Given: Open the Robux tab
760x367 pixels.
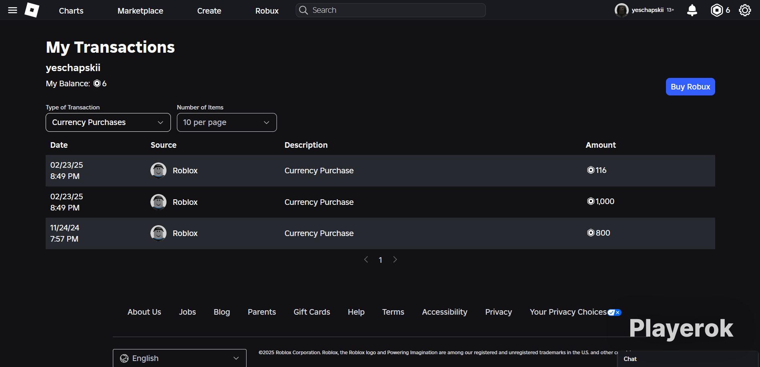Looking at the screenshot, I should (x=267, y=11).
